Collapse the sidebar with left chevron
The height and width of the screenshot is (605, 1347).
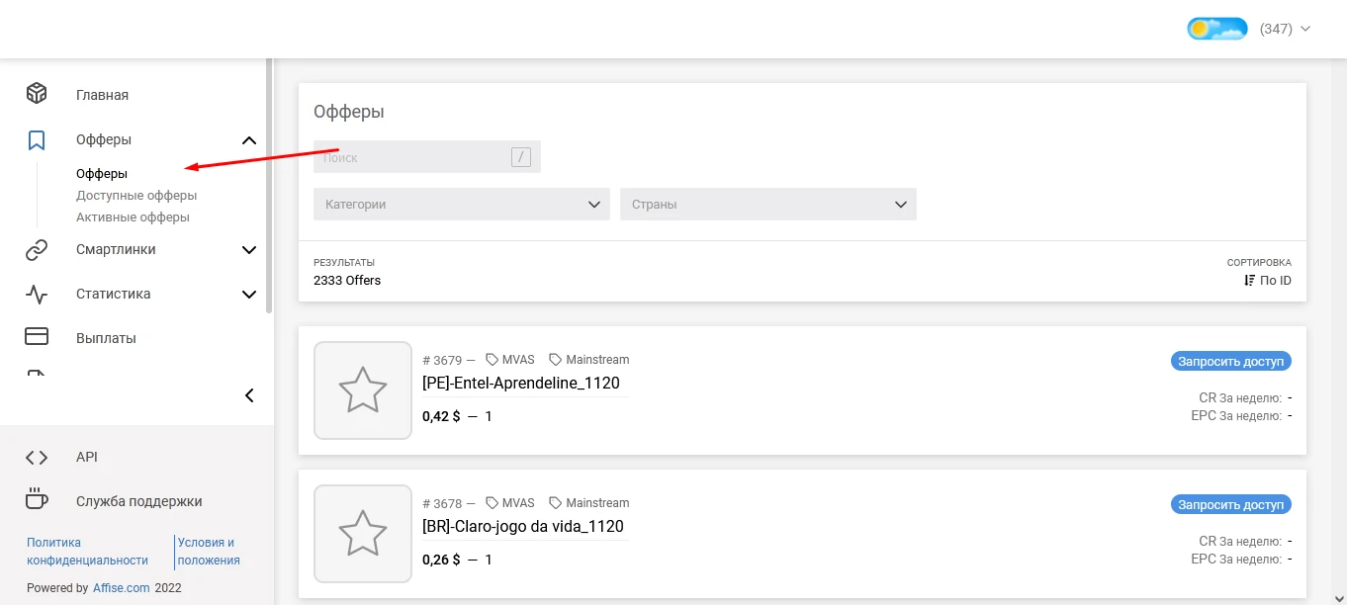(x=249, y=395)
